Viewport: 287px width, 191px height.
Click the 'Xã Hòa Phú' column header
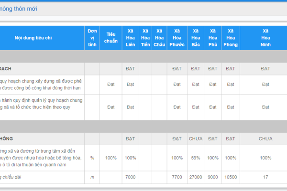click(x=213, y=38)
